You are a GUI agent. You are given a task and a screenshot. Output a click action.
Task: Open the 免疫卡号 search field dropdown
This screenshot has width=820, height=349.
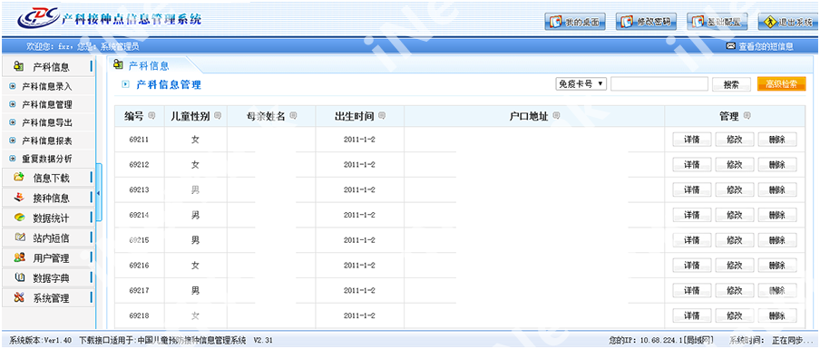click(581, 84)
